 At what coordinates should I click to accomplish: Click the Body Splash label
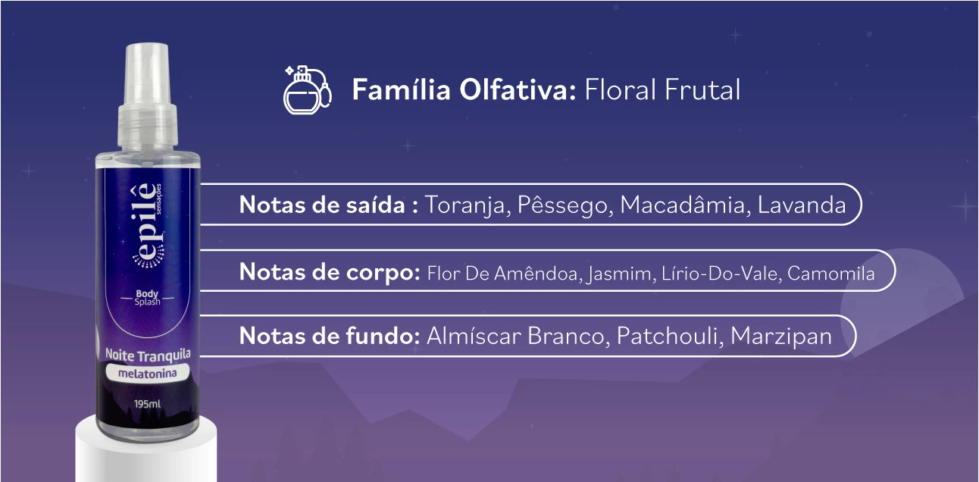148,297
